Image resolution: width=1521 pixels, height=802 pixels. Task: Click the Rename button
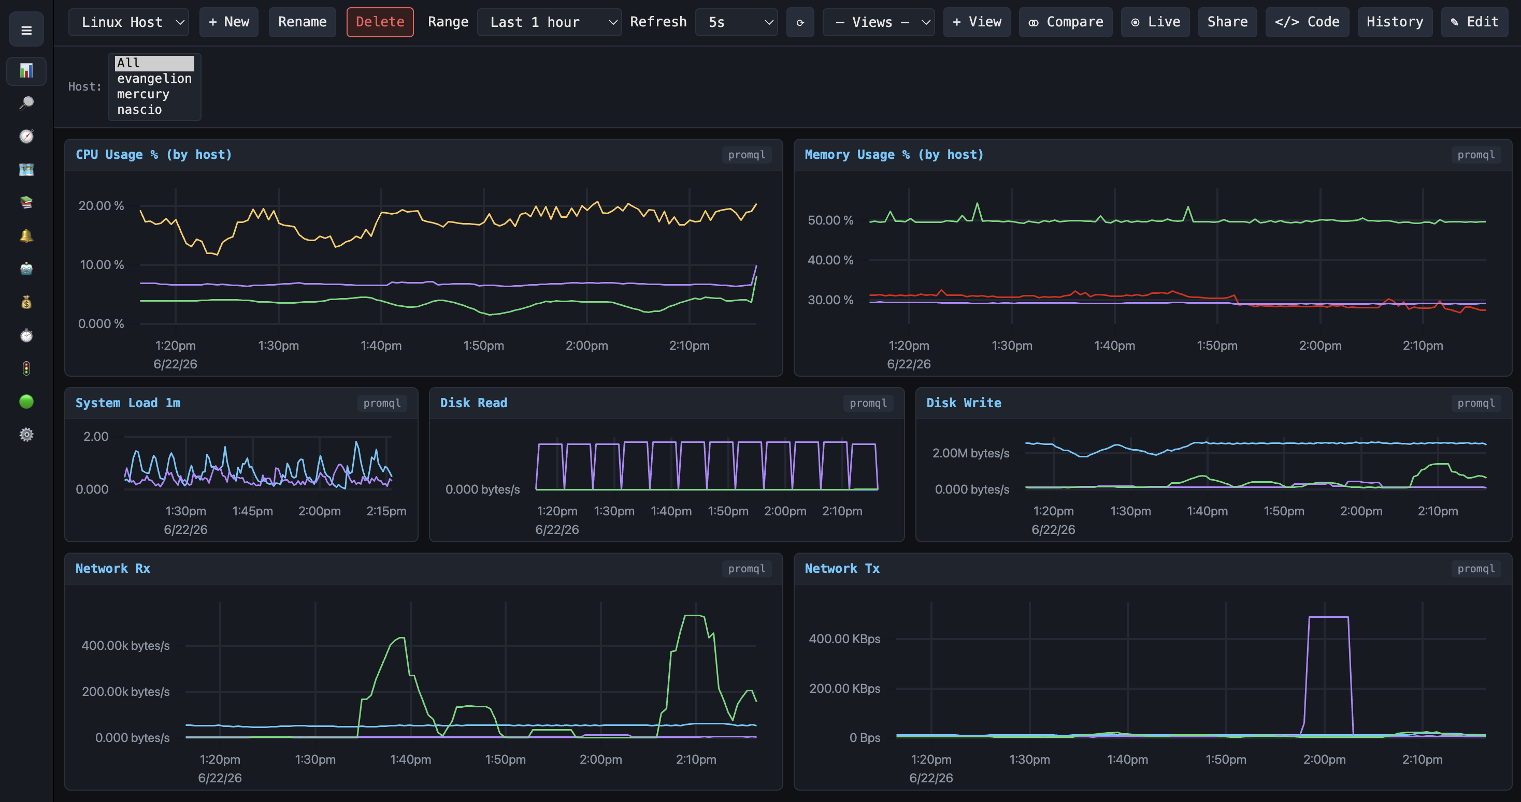pyautogui.click(x=303, y=22)
